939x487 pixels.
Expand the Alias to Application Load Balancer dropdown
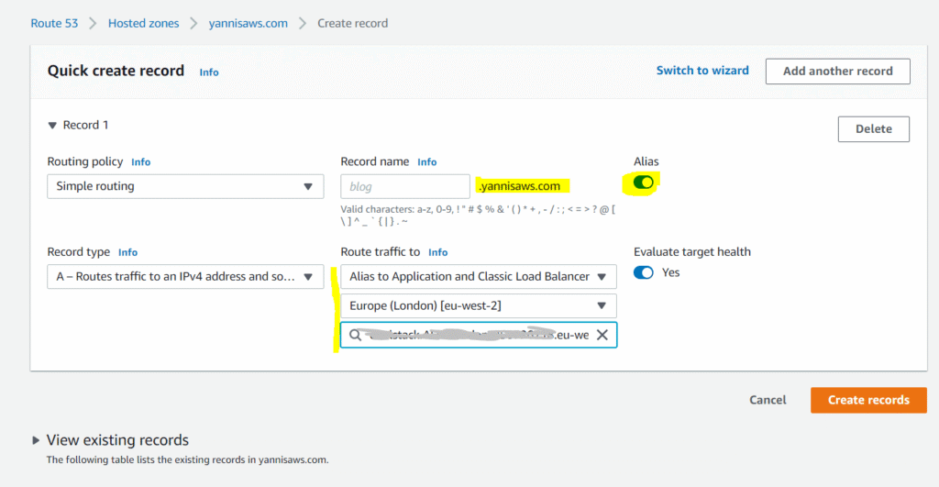478,276
